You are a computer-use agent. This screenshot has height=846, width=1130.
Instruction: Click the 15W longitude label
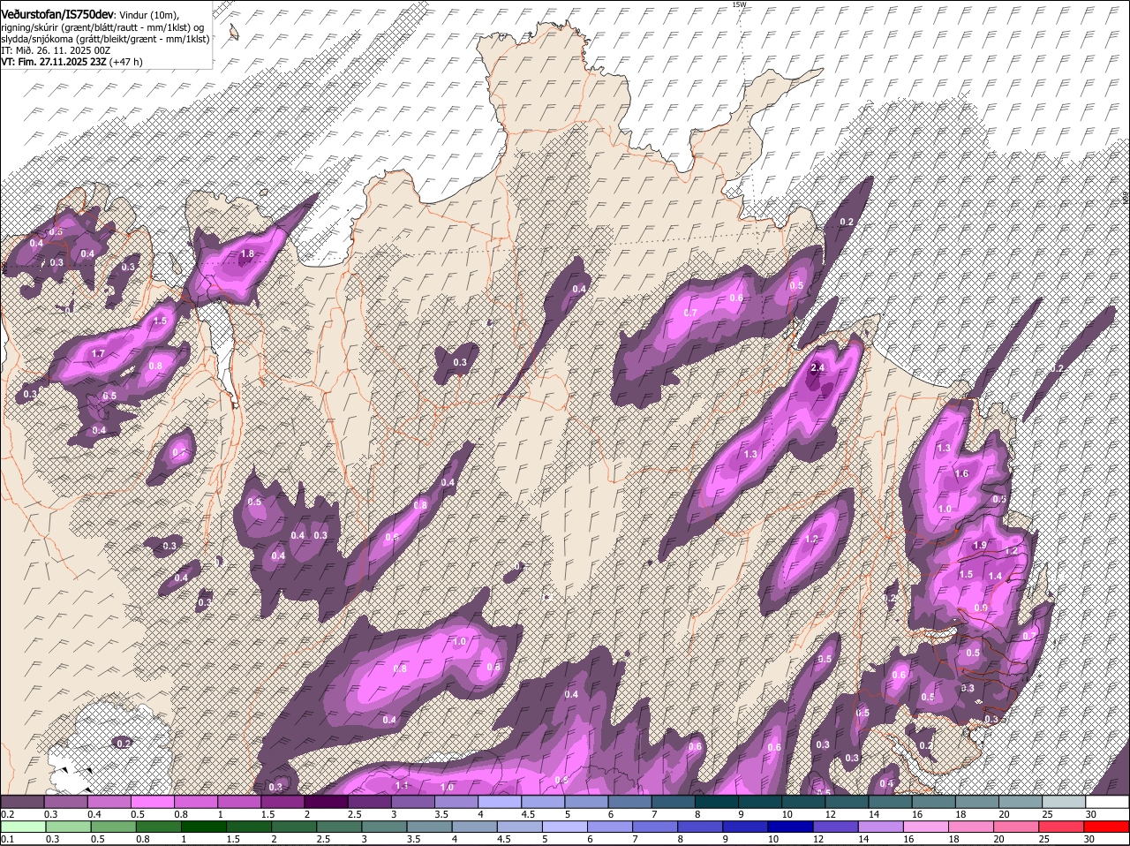click(x=739, y=4)
